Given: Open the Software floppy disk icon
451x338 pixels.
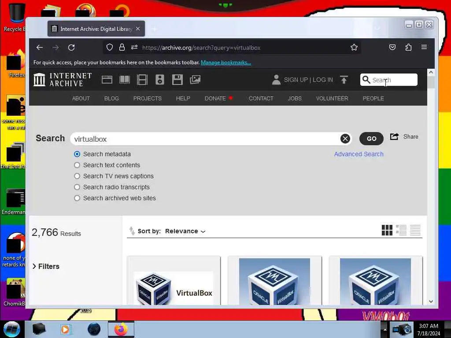Looking at the screenshot, I should 177,80.
